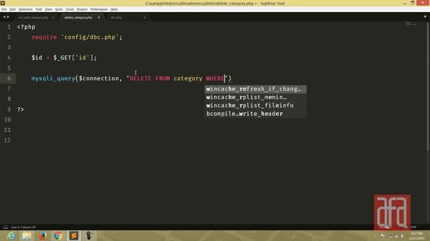430x241 pixels.
Task: Select wincache_rplist_fileinfo autocomplete suggestion
Action: coord(255,106)
